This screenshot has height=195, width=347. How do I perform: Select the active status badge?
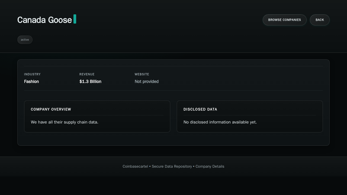coord(25,40)
